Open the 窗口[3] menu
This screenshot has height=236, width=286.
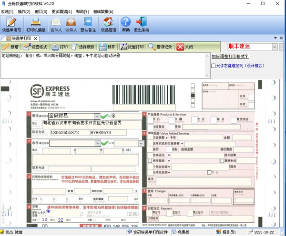[x=41, y=11]
